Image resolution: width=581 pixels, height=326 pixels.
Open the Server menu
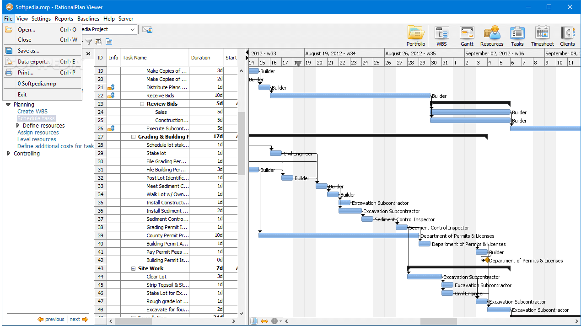coord(126,19)
